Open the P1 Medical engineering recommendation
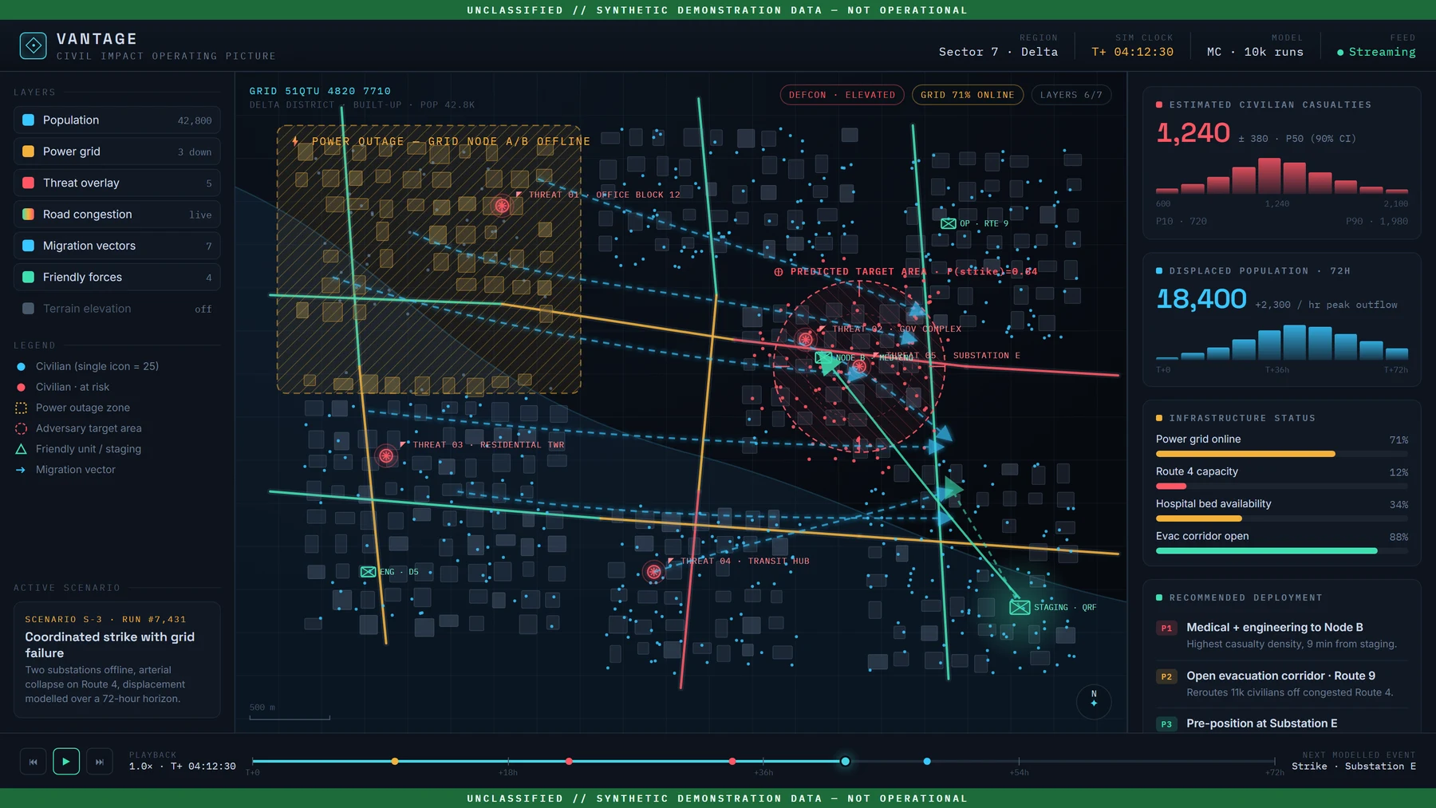 pos(1282,635)
